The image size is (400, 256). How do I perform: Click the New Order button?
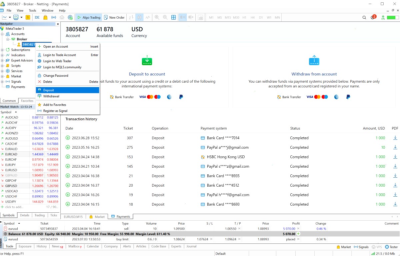pyautogui.click(x=114, y=17)
